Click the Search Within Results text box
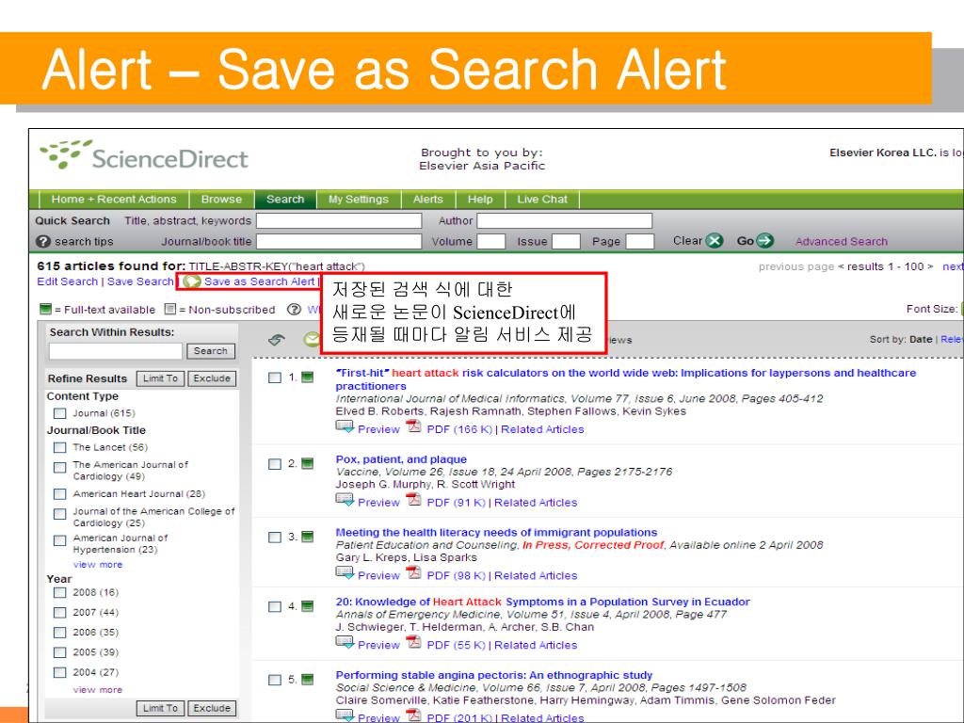The width and height of the screenshot is (964, 723). tap(116, 351)
